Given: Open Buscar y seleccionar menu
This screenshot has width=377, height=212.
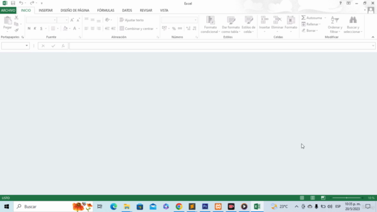Looking at the screenshot, I should point(353,25).
